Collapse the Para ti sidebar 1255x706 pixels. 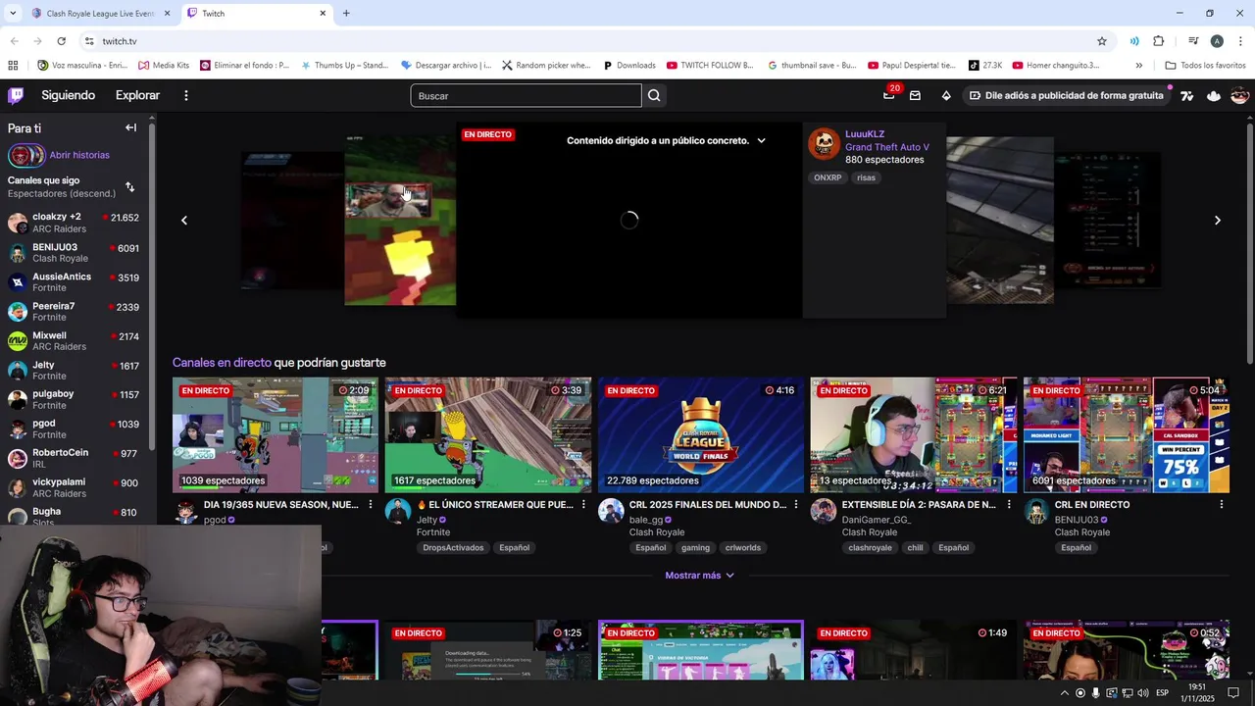[x=130, y=127]
